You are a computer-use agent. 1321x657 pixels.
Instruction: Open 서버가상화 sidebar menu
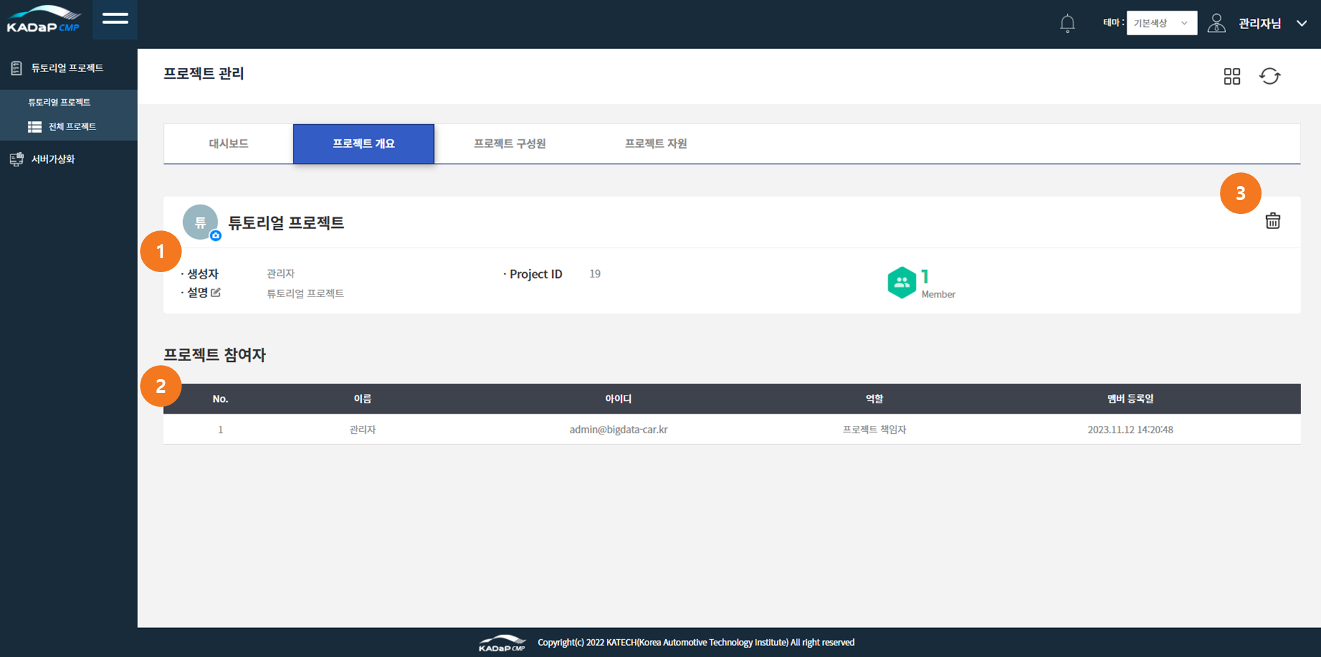[x=53, y=159]
